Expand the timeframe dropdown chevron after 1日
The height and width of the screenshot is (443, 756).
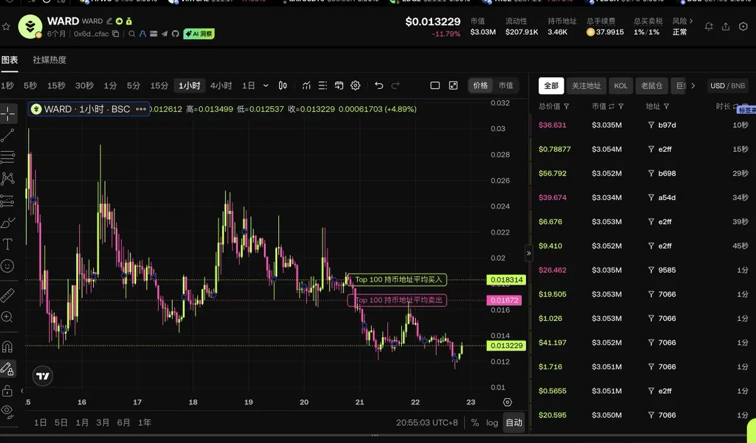point(265,86)
